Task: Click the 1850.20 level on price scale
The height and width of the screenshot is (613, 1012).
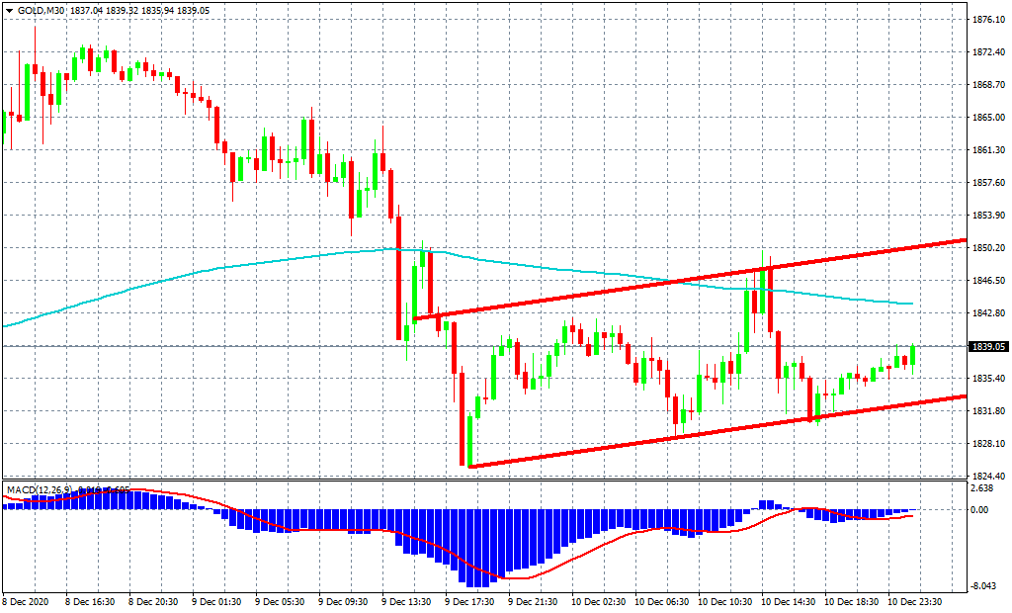Action: point(988,248)
